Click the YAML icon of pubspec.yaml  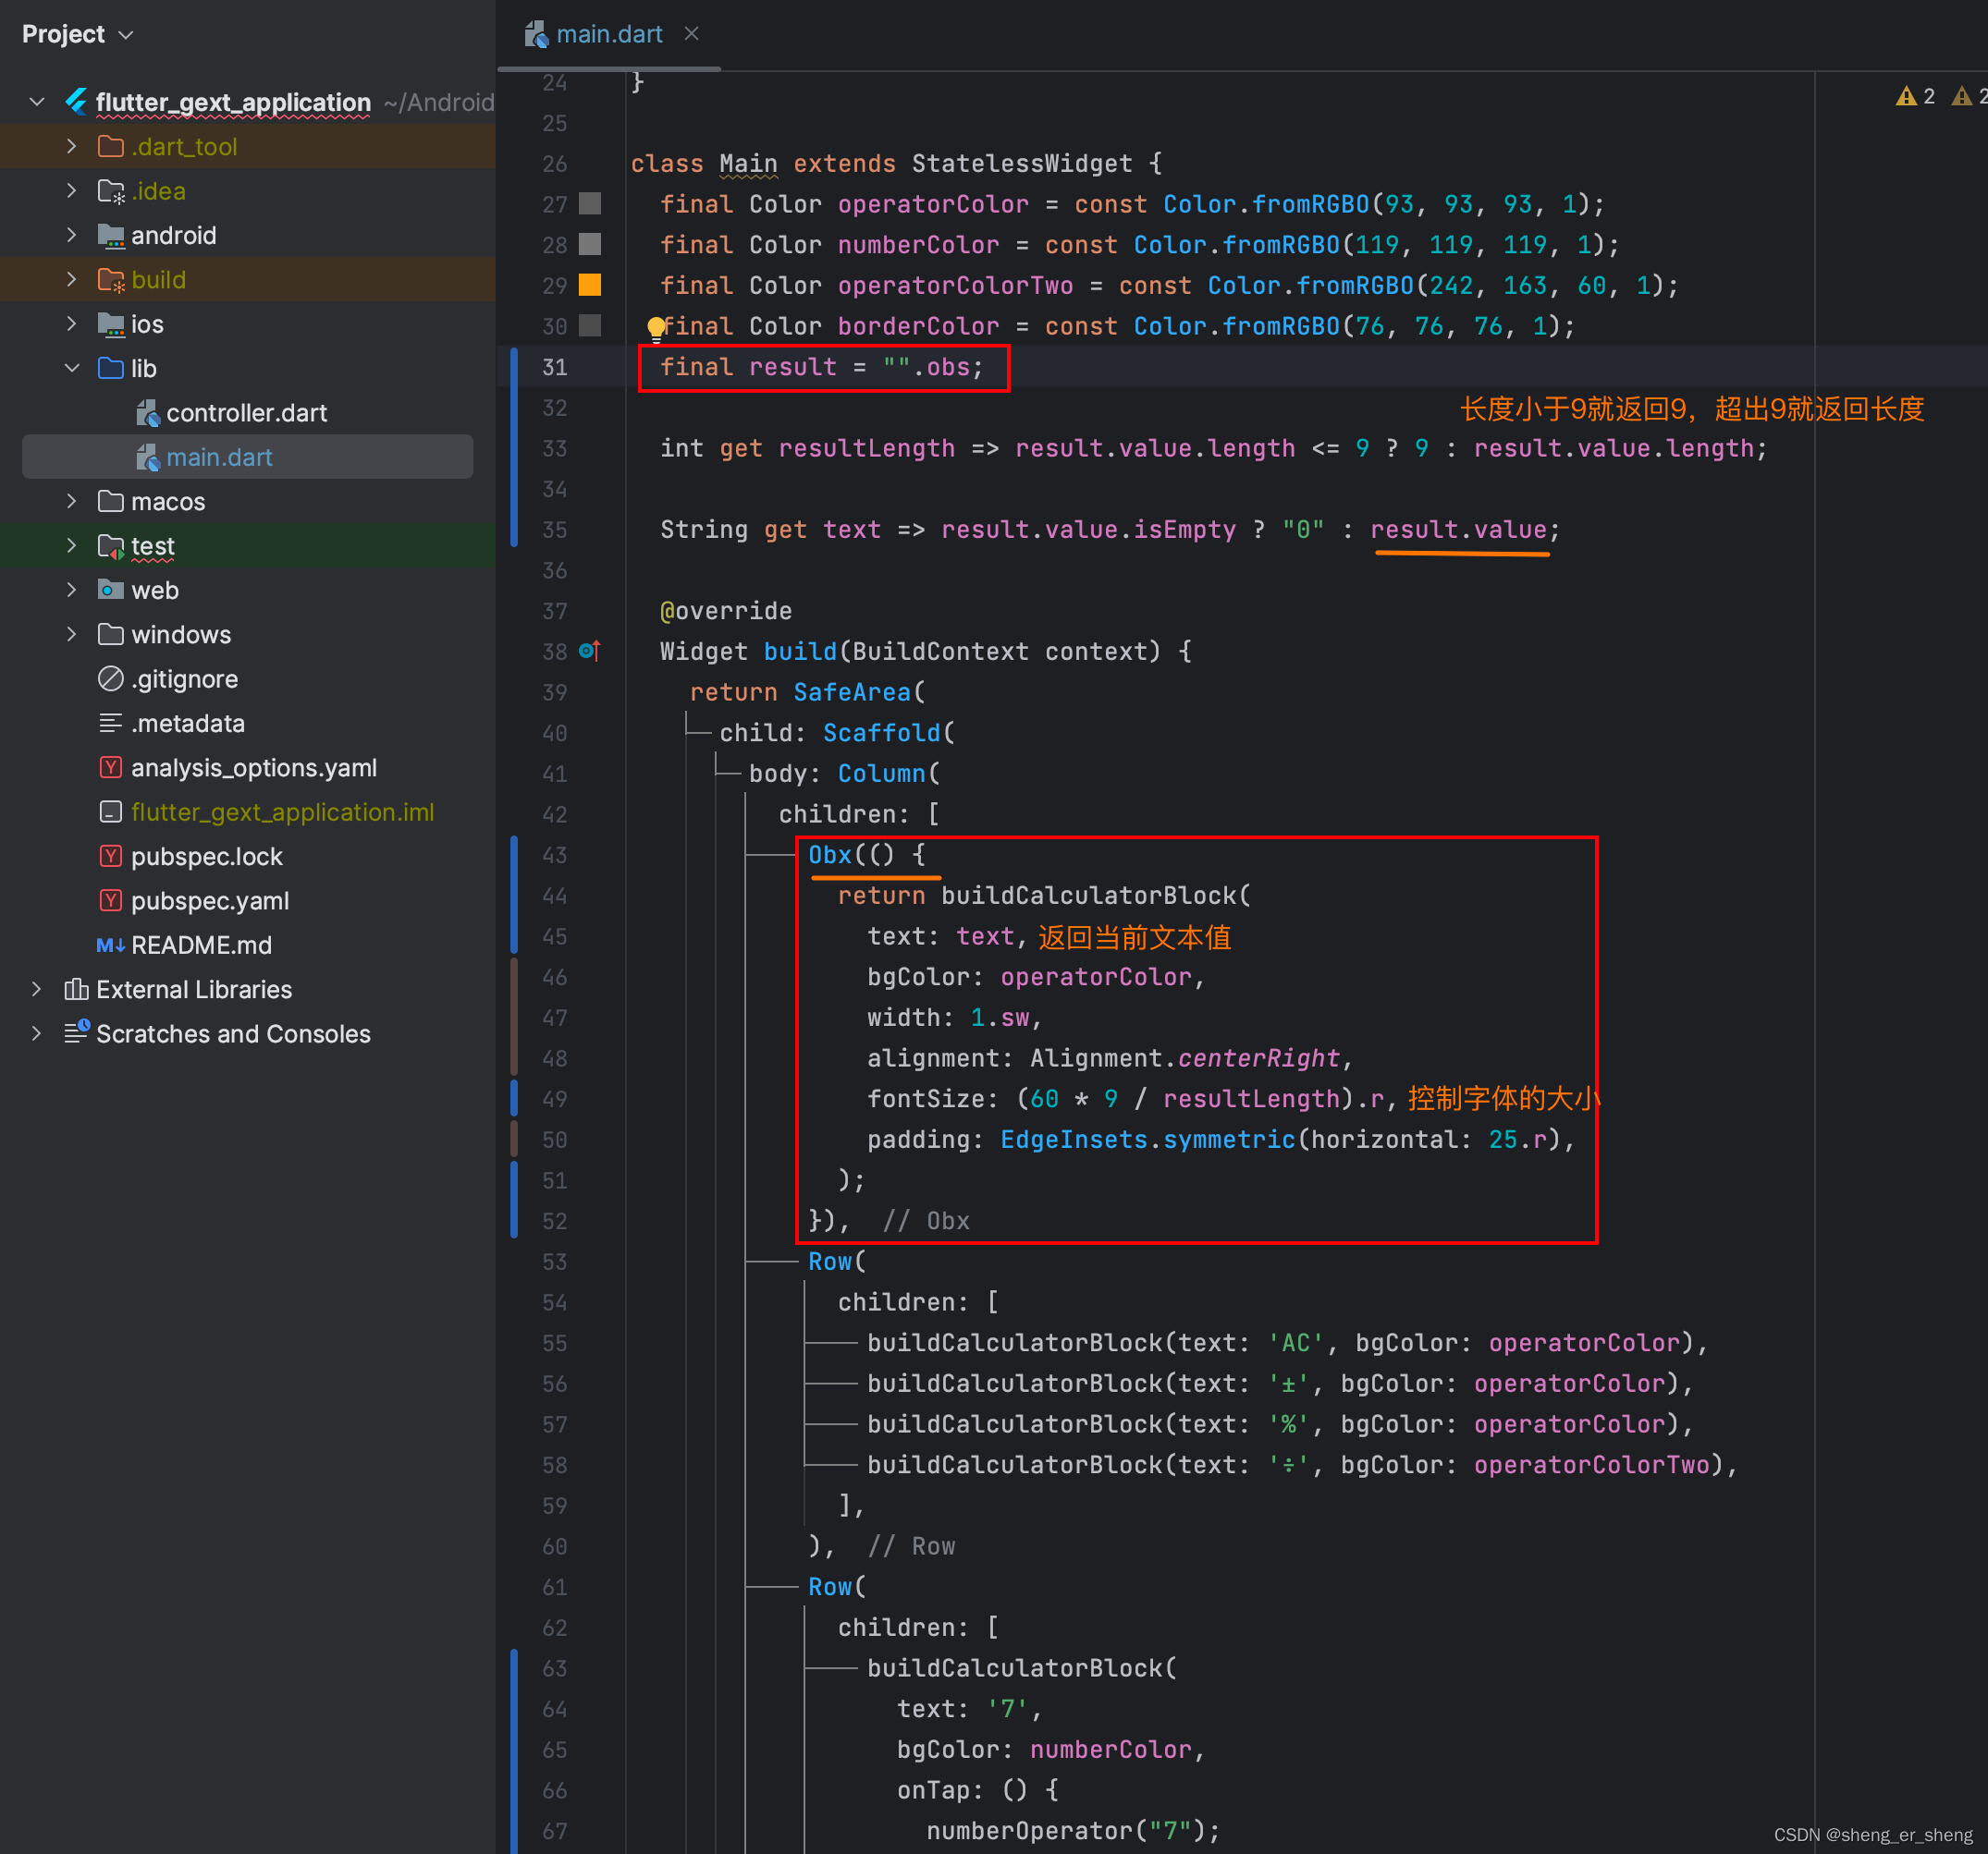pos(111,901)
